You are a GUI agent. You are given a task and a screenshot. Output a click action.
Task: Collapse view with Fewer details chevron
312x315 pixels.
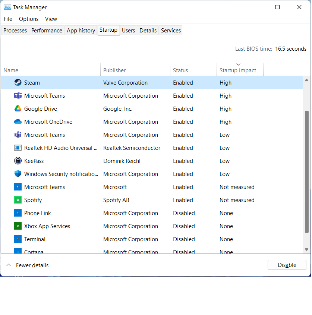9,265
